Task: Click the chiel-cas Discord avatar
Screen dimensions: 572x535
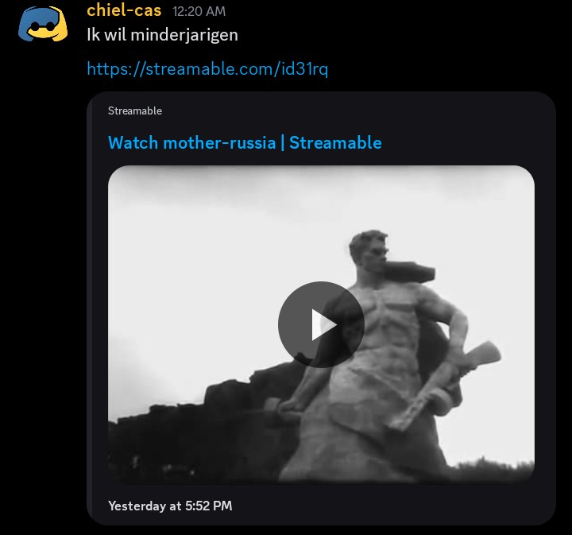Action: click(43, 24)
